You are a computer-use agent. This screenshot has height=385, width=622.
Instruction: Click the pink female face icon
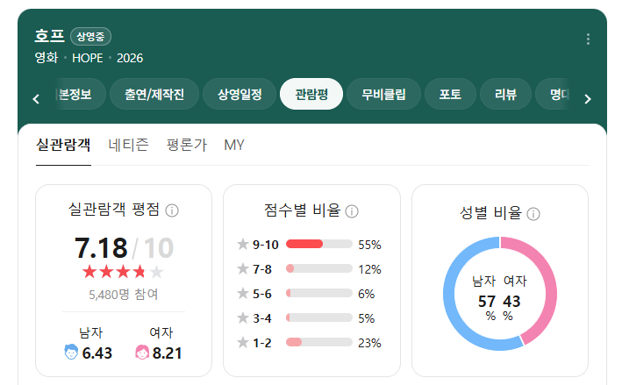[x=142, y=352]
